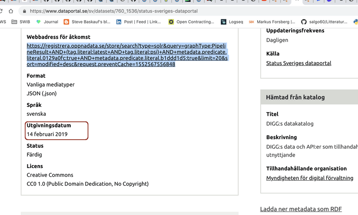The width and height of the screenshot is (358, 215).
Task: Open the Journal bookmark
Action: (x=47, y=22)
